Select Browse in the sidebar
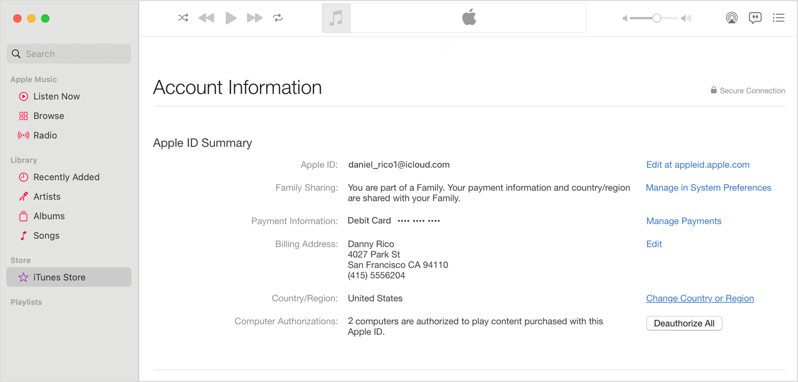Image resolution: width=798 pixels, height=382 pixels. 48,116
